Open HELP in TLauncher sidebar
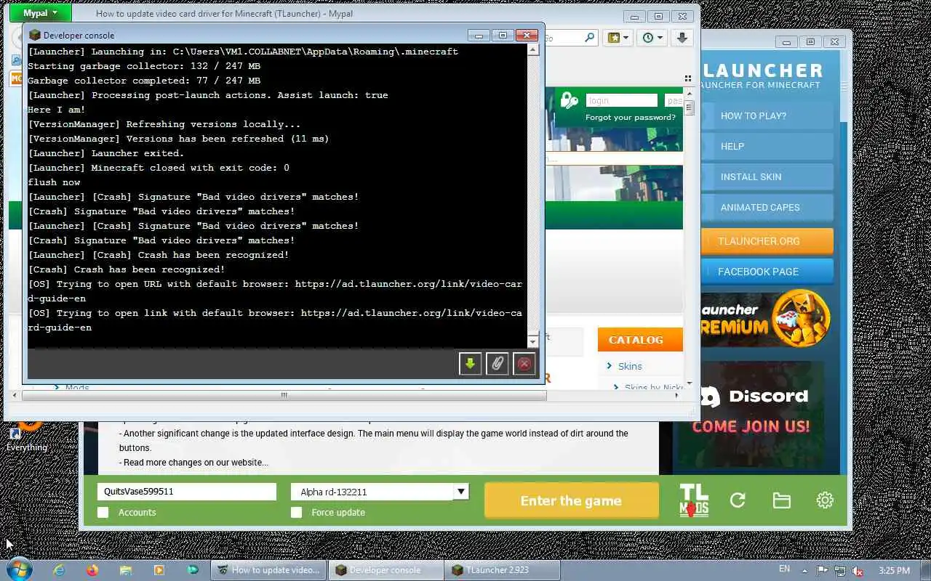 [767, 146]
